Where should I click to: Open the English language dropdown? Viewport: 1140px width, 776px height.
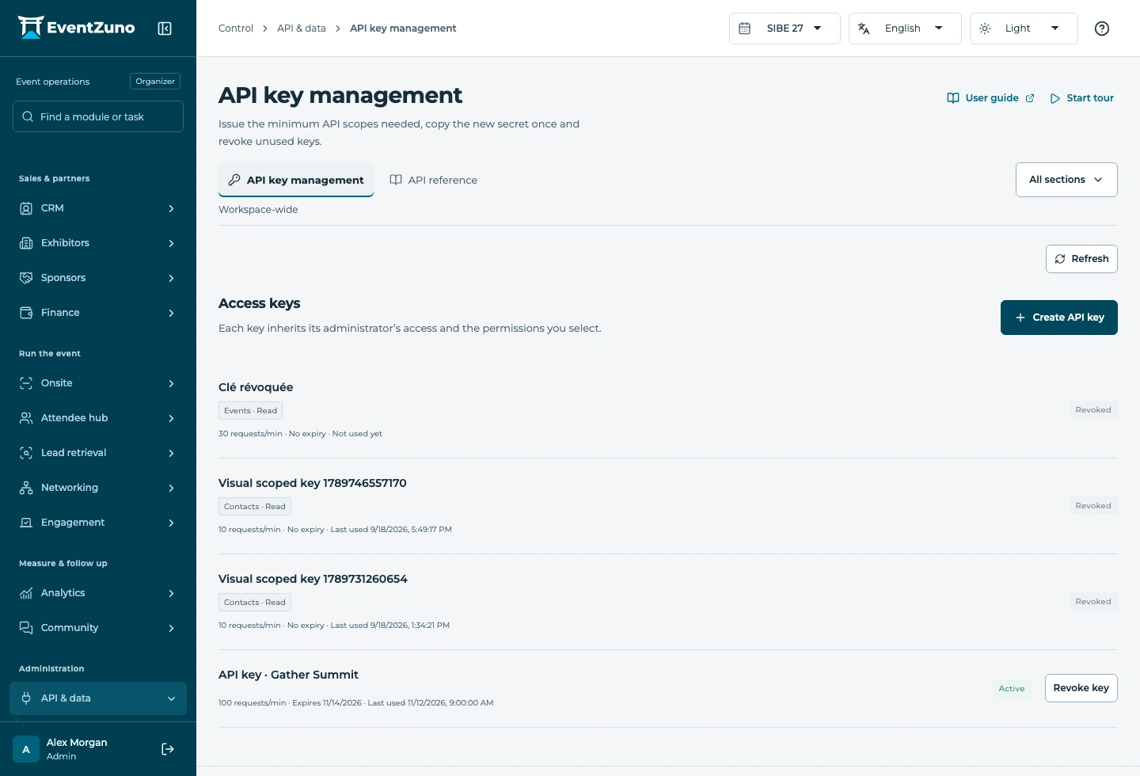905,29
